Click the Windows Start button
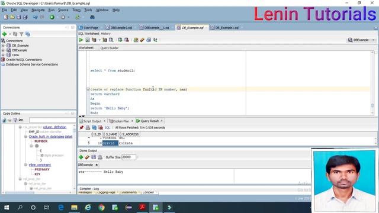The image size is (379, 213). [7, 208]
